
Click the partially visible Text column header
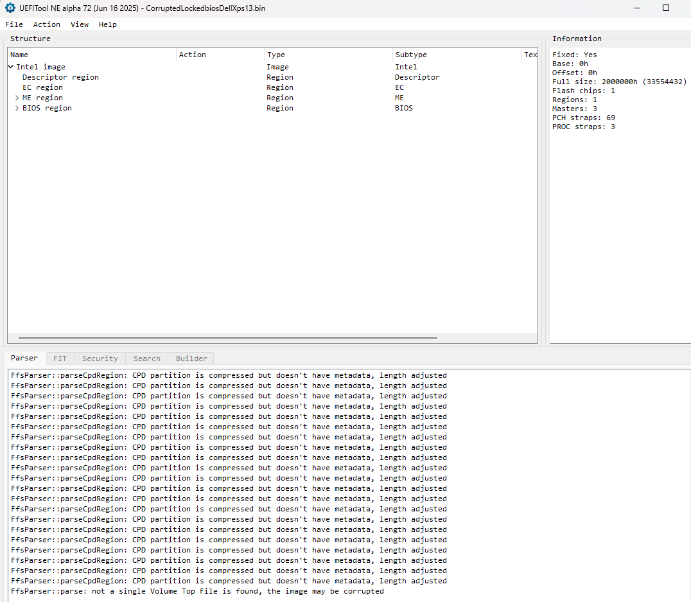coord(530,55)
